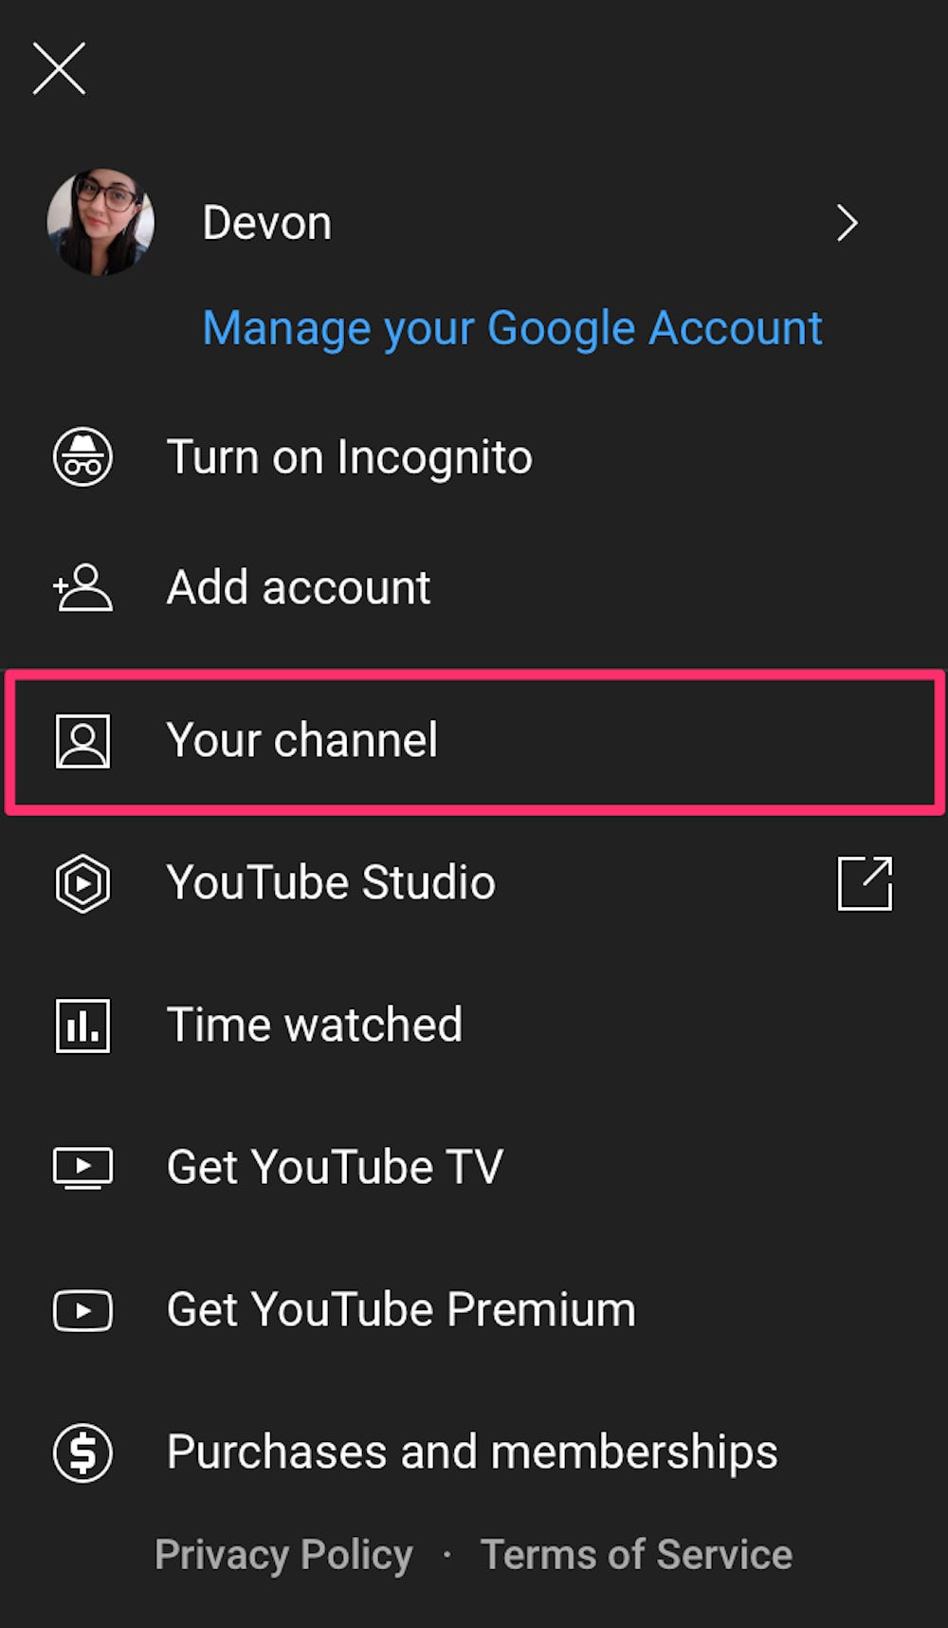Screen dimensions: 948x1628
Task: Tap the Your channel profile icon
Action: (x=82, y=741)
